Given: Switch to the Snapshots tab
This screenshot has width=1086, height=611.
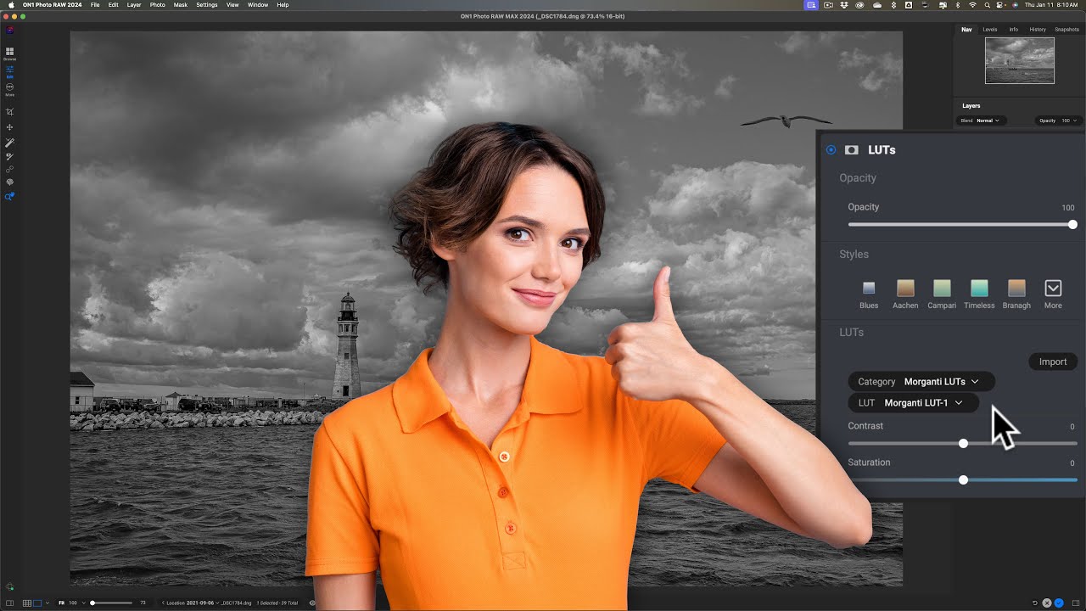Looking at the screenshot, I should coord(1067,30).
